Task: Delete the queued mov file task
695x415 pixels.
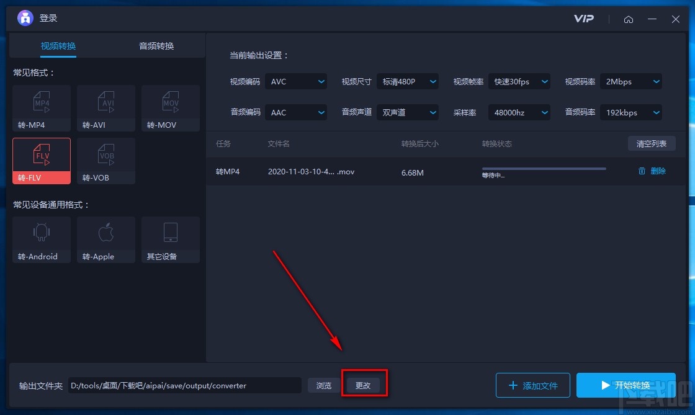Action: pyautogui.click(x=652, y=171)
